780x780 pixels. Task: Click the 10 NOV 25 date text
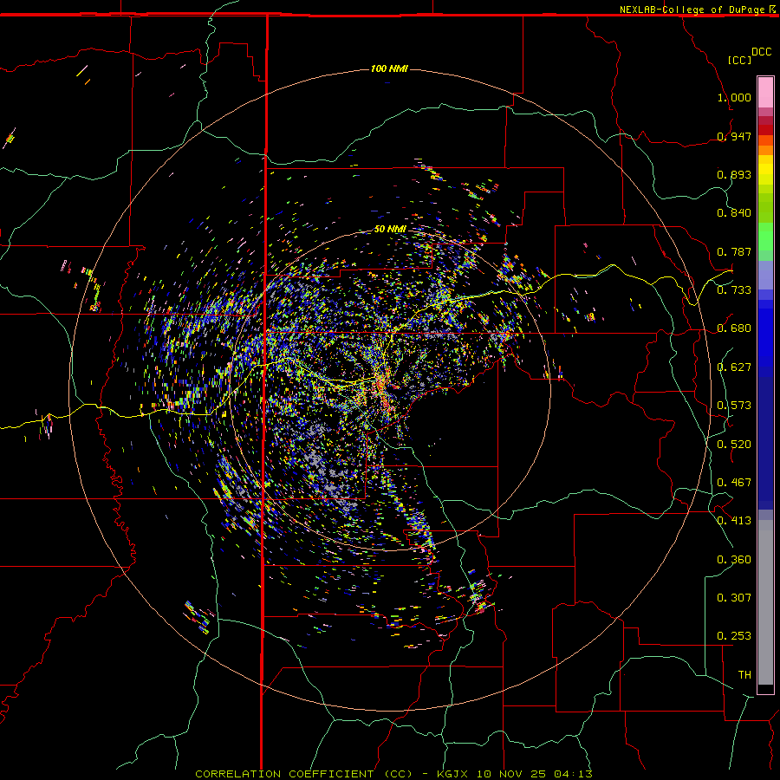[x=510, y=774]
